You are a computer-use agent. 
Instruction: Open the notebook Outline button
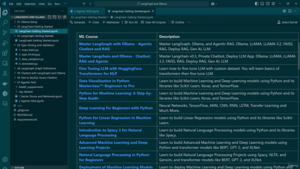178,22
